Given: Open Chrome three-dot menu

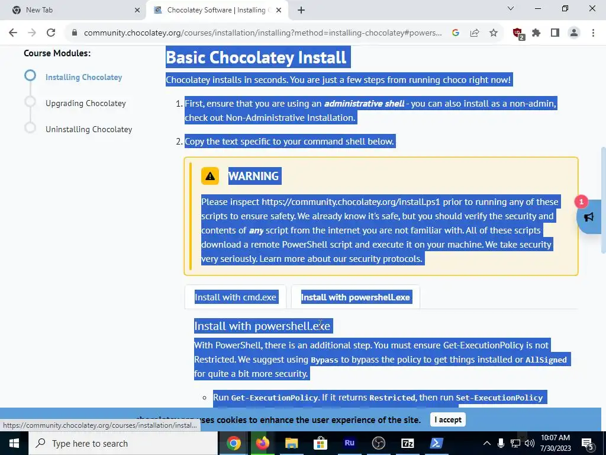Looking at the screenshot, I should tap(593, 33).
